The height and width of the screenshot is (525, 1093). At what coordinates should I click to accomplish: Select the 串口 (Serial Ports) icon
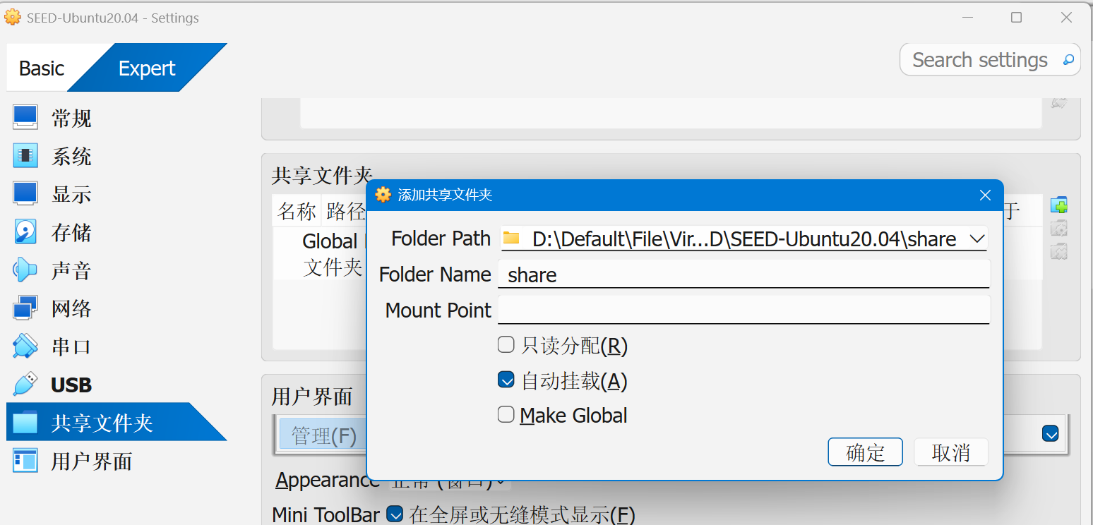point(25,346)
